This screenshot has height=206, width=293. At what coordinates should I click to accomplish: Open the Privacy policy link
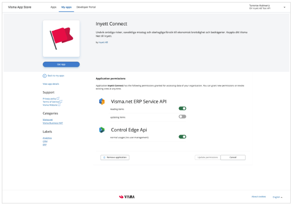click(x=49, y=99)
